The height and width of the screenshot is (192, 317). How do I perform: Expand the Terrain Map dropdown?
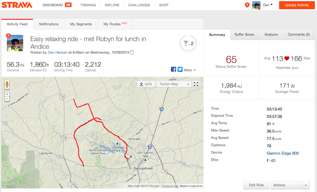tap(174, 84)
